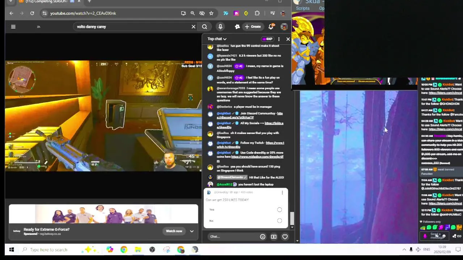Open emoji picker in chat input
The image size is (463, 260).
pyautogui.click(x=263, y=237)
